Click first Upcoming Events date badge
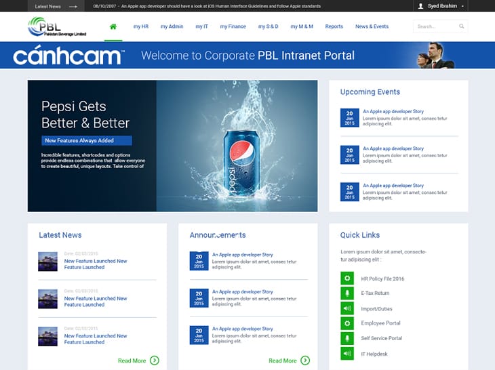495x370 pixels. tap(349, 118)
